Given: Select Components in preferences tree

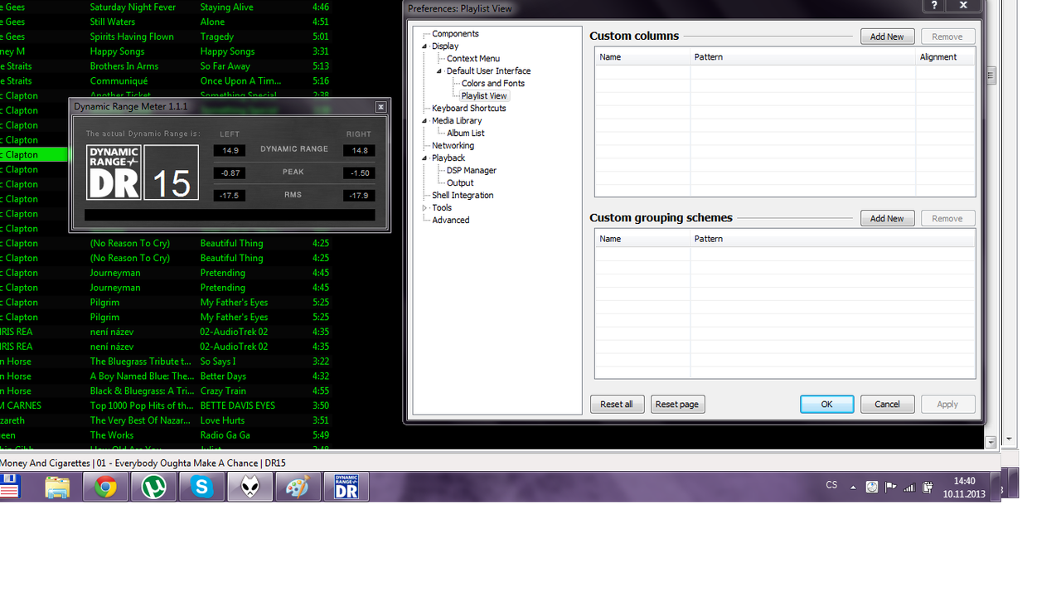Looking at the screenshot, I should pos(455,34).
